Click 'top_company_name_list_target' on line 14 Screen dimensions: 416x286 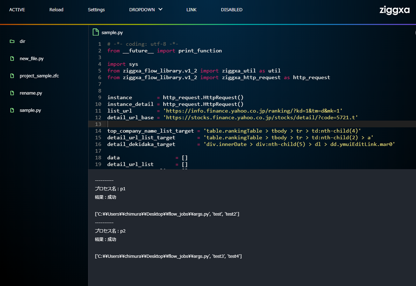[150, 131]
